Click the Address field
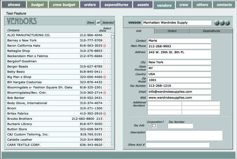Viewport: 237px width, 159px height. click(179, 54)
